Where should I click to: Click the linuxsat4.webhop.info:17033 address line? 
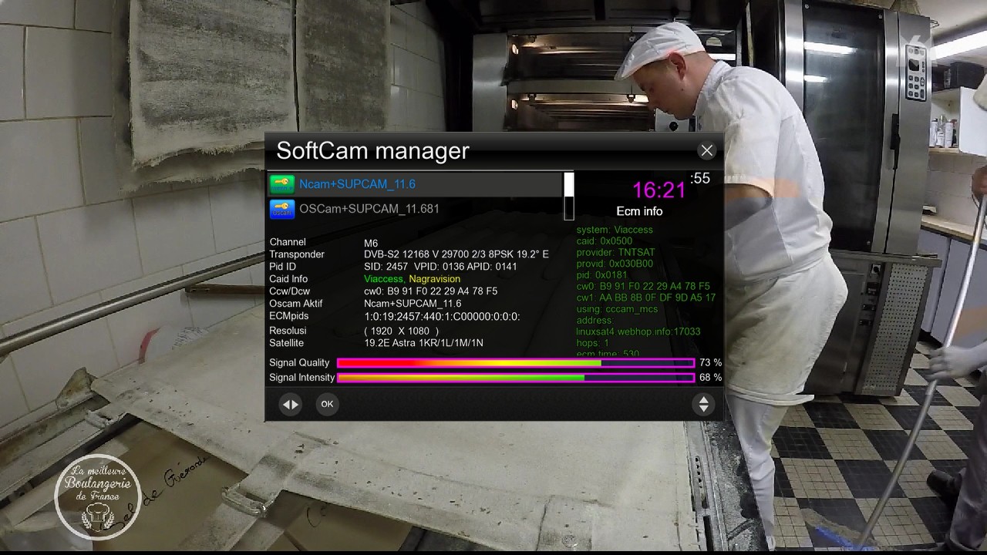click(x=638, y=331)
